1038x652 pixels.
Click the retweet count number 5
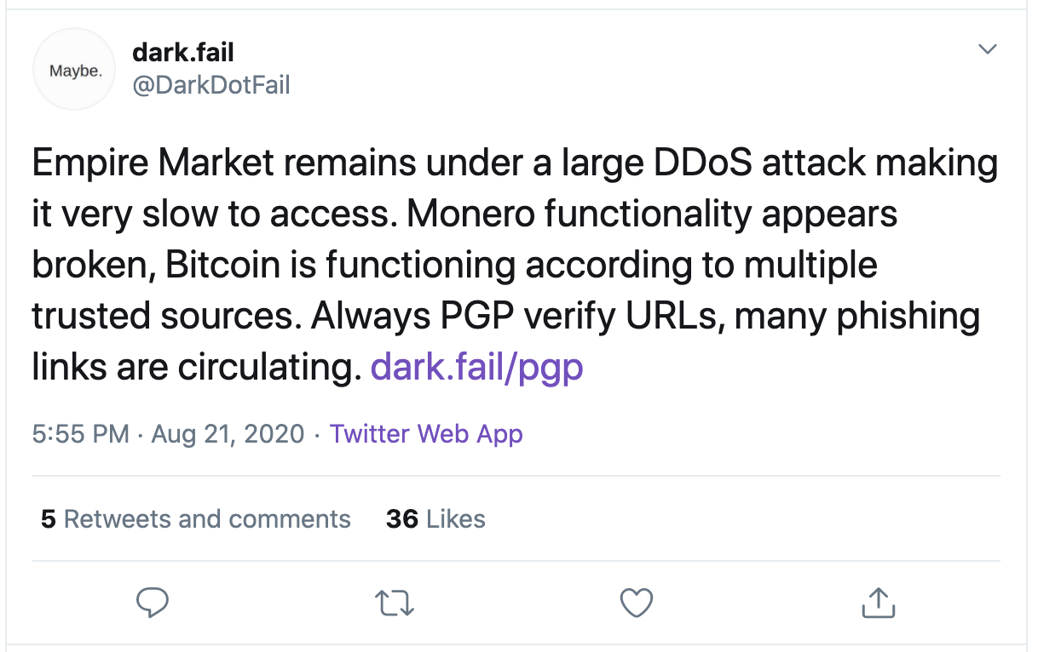tap(49, 519)
